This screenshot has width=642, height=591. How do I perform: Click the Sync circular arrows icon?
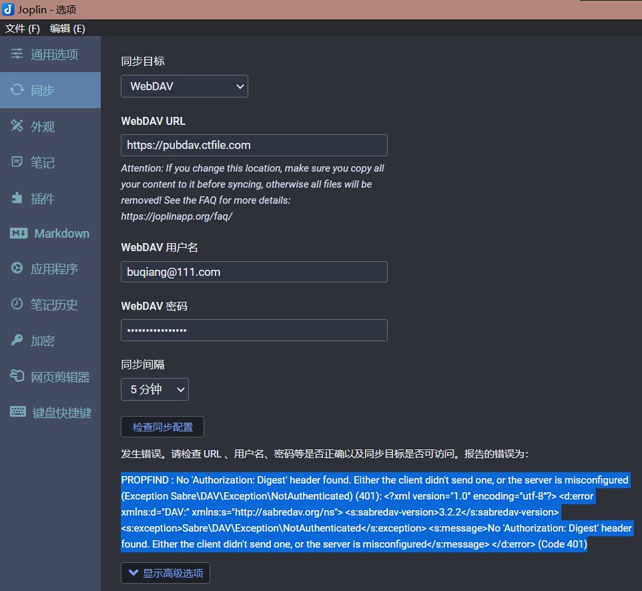tap(17, 89)
